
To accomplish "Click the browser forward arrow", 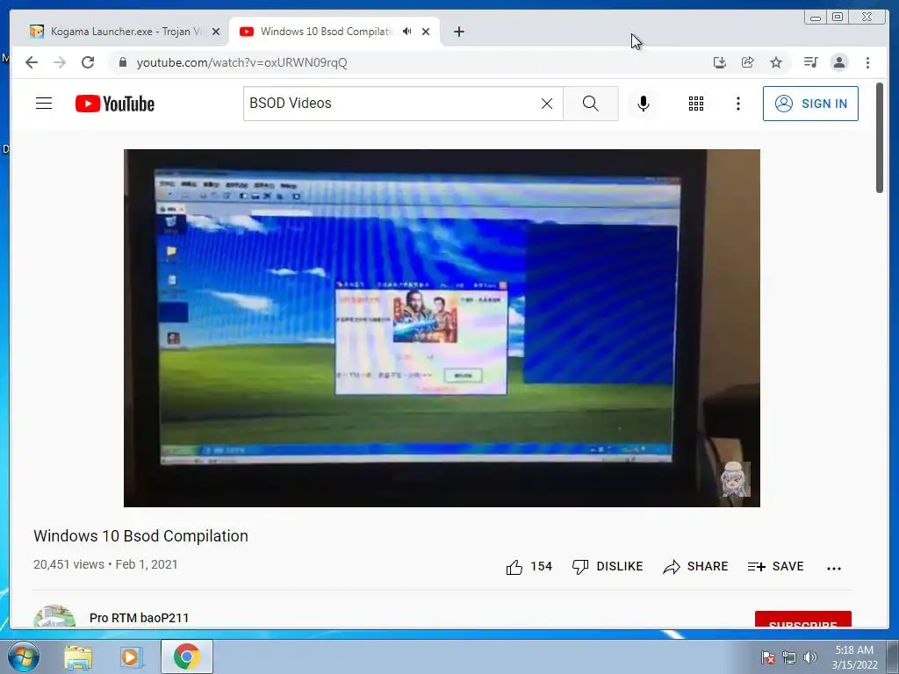I will [60, 62].
